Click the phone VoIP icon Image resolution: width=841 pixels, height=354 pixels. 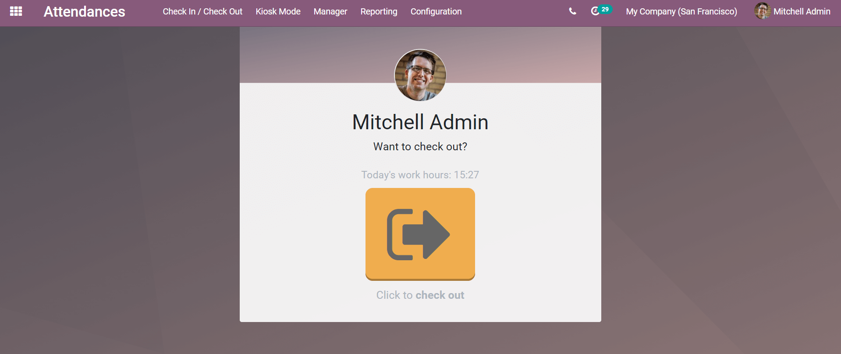coord(572,11)
